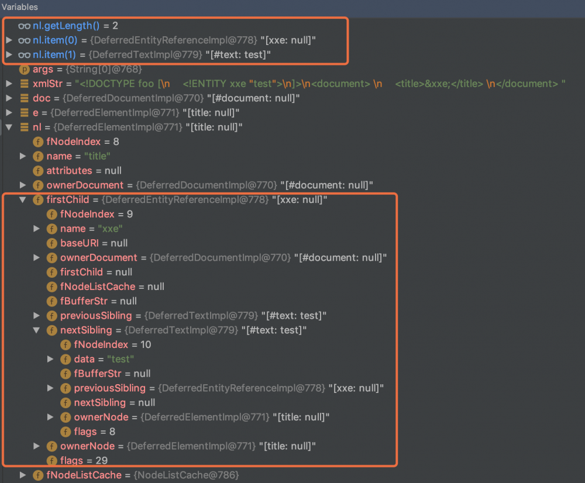Select the baseURI = null row

click(292, 243)
